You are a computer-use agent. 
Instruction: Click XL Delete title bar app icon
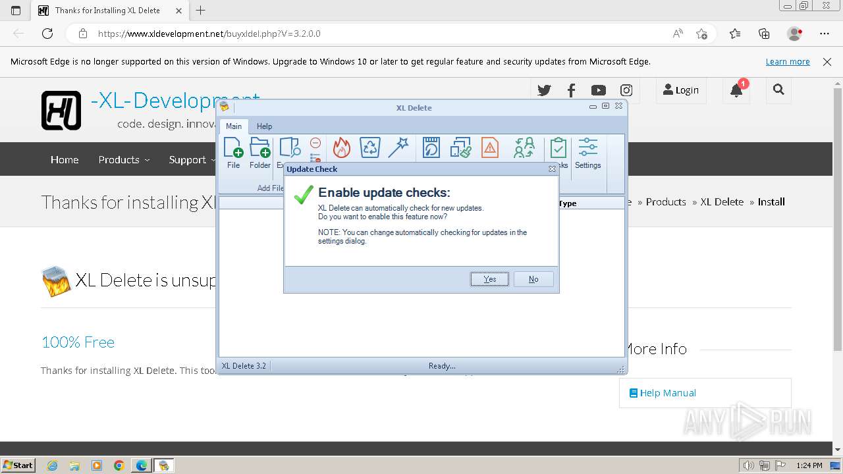coord(225,107)
